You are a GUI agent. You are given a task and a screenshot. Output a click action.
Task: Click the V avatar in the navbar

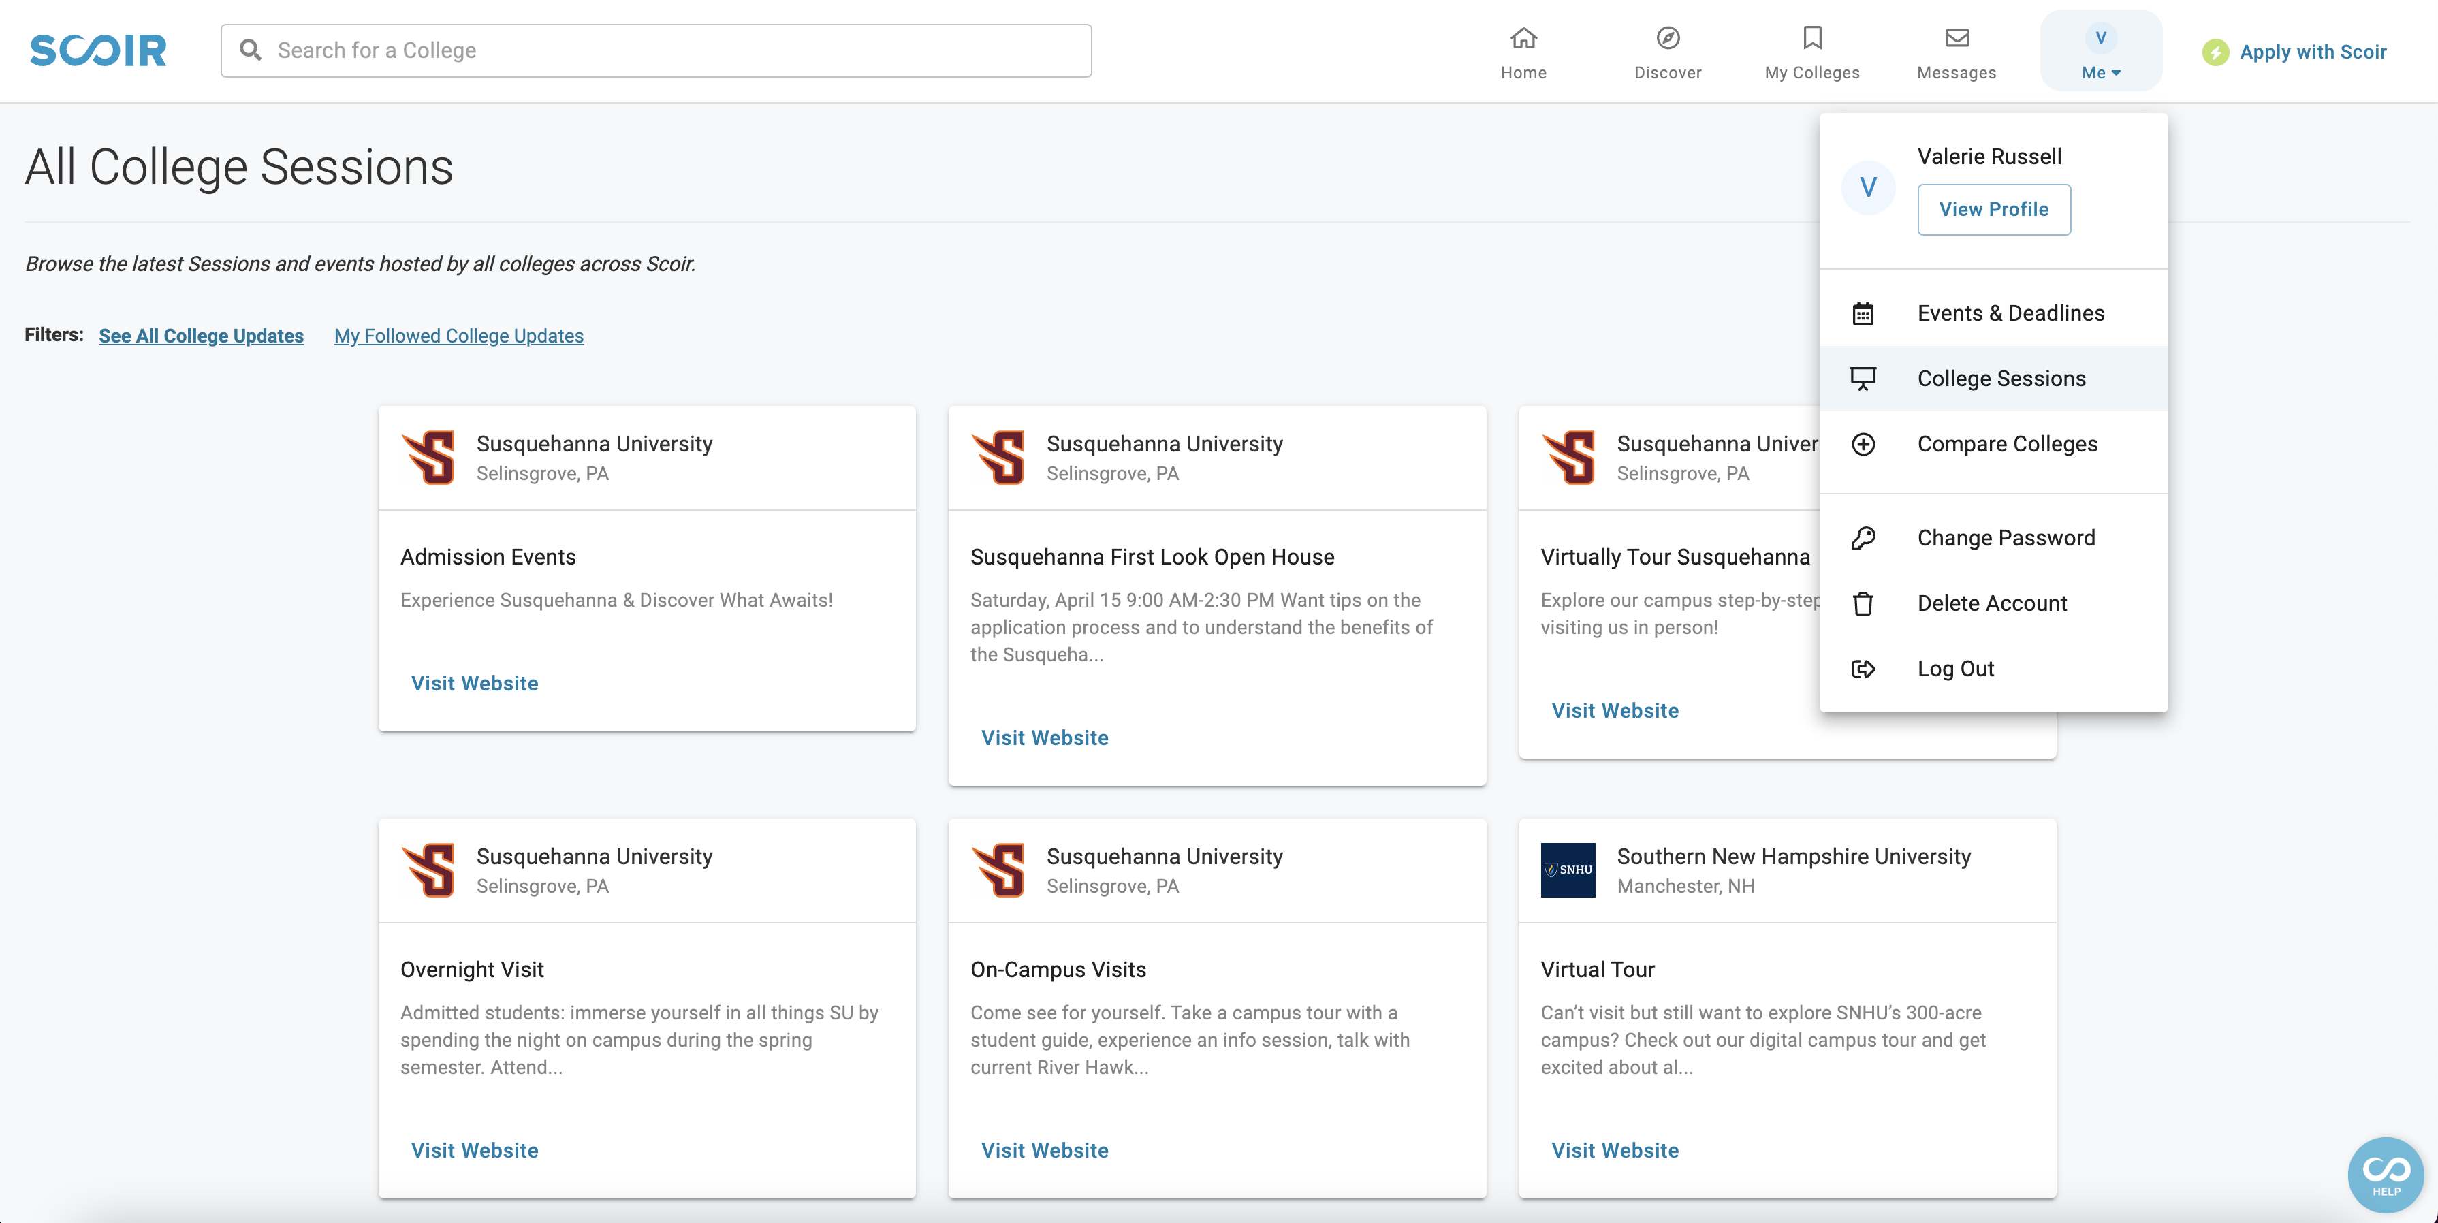click(2100, 38)
